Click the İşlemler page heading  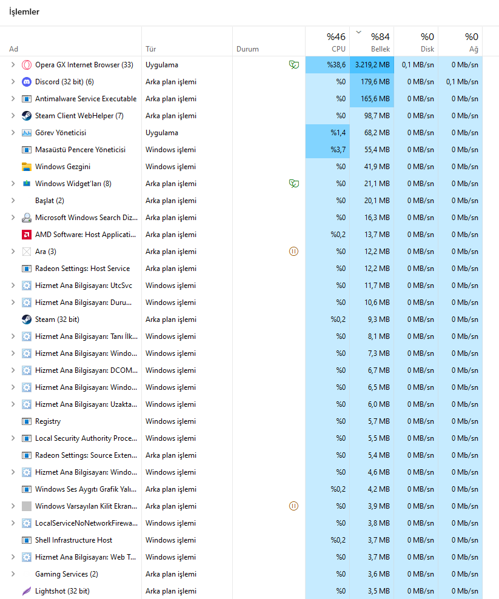coord(24,12)
